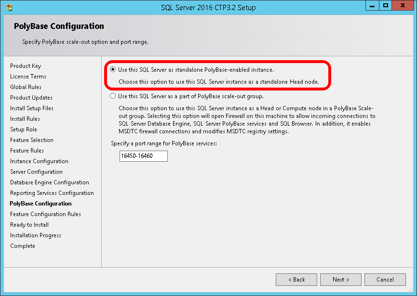Close the SQL Server Setup window
417x296 pixels.
tap(403, 6)
